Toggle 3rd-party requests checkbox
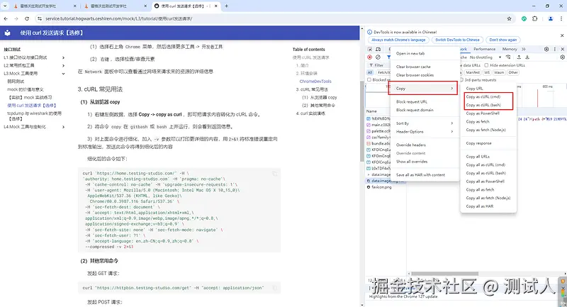567x307 pixels. tap(462, 79)
